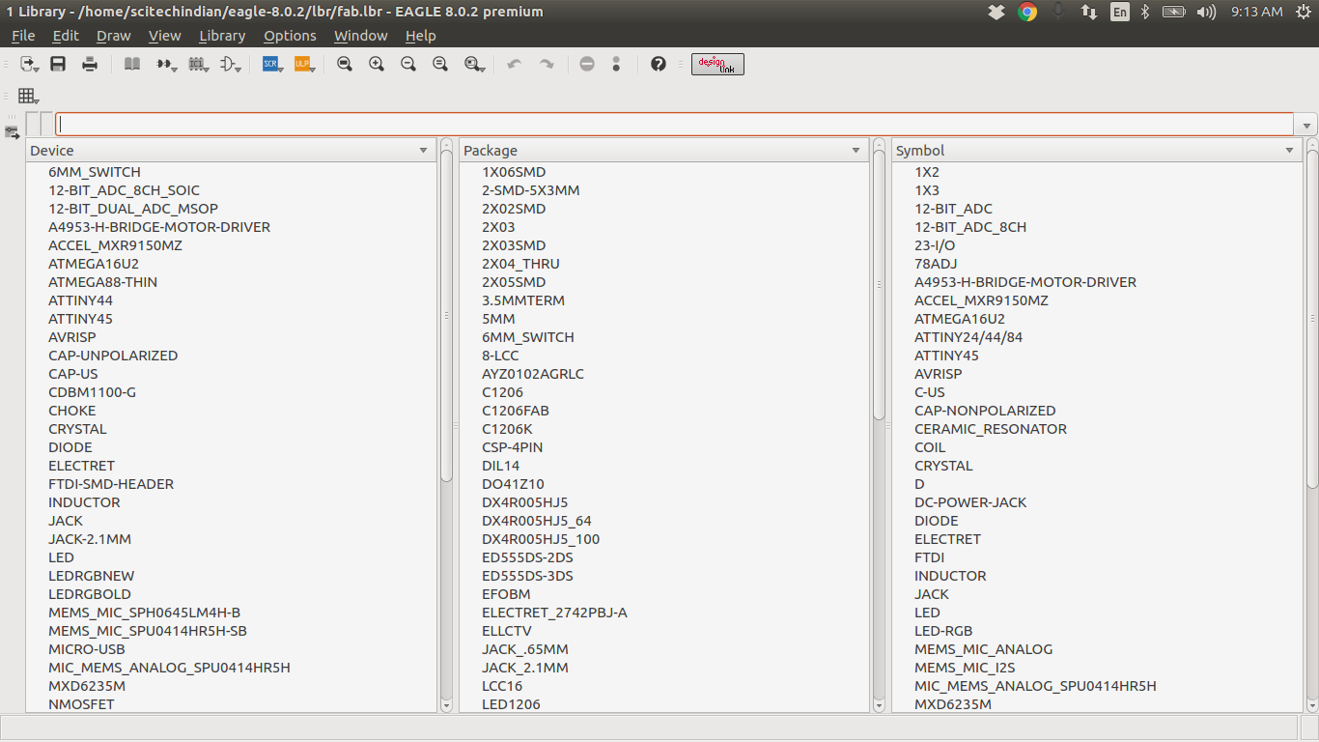The height and width of the screenshot is (742, 1319).
Task: Open the command line history dropdown
Action: 1307,126
